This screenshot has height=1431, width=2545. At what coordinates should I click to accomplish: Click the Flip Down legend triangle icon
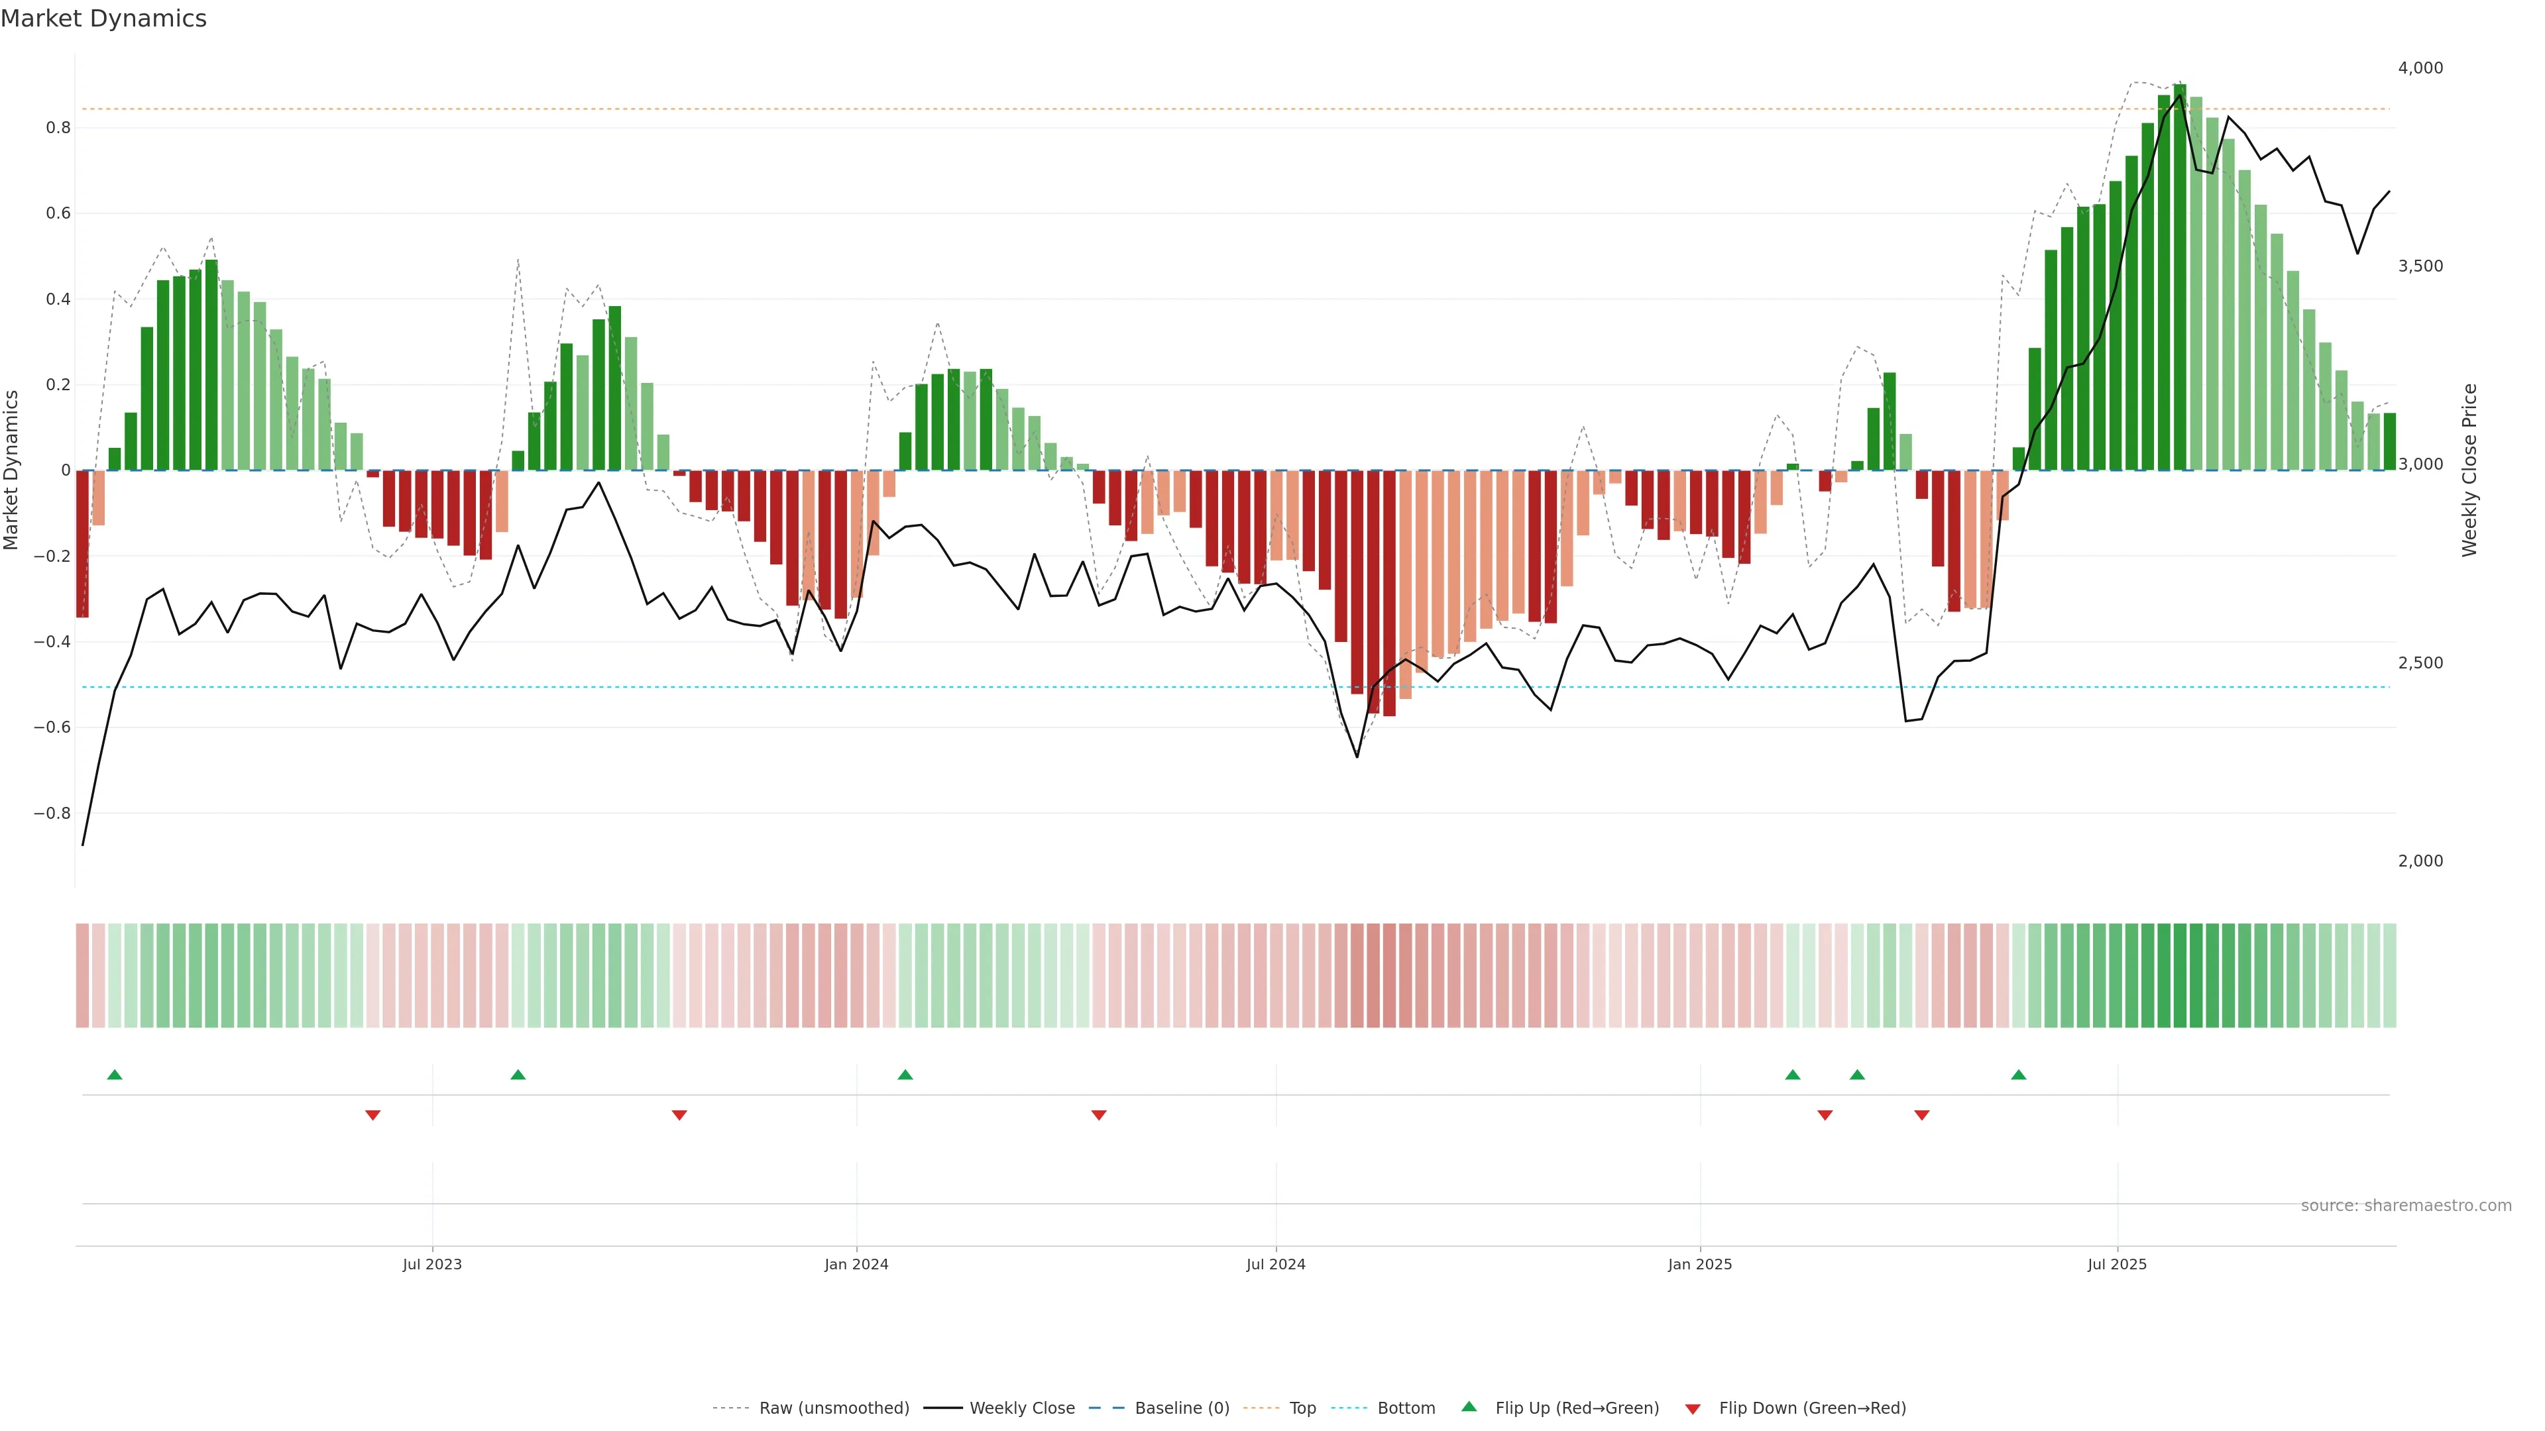click(x=1693, y=1409)
